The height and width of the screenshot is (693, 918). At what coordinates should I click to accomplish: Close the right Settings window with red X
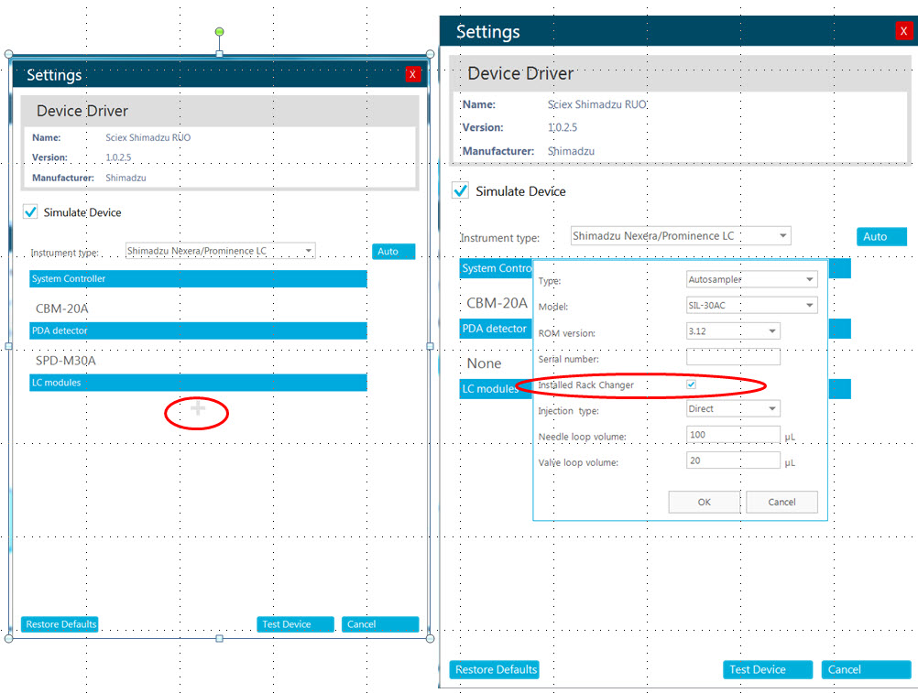[903, 31]
